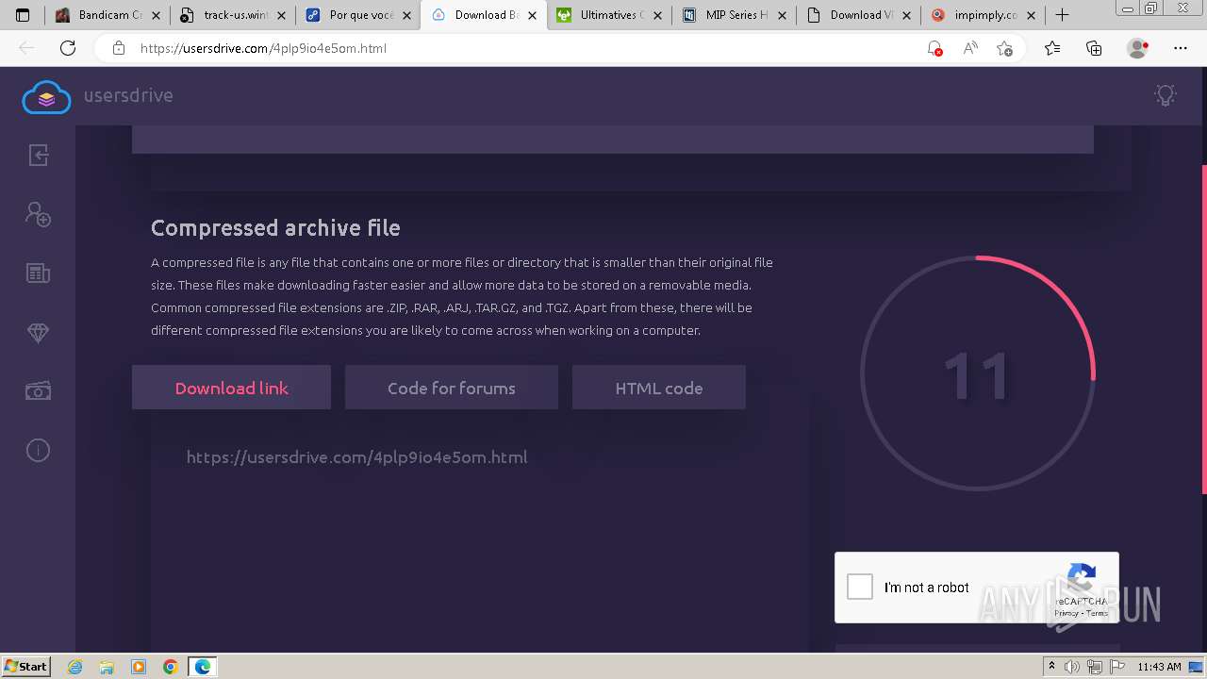Select the HTML code tab

pos(659,388)
